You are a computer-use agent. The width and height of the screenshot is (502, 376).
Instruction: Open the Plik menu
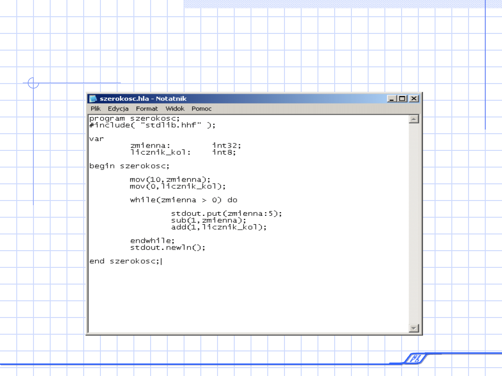[x=96, y=109]
